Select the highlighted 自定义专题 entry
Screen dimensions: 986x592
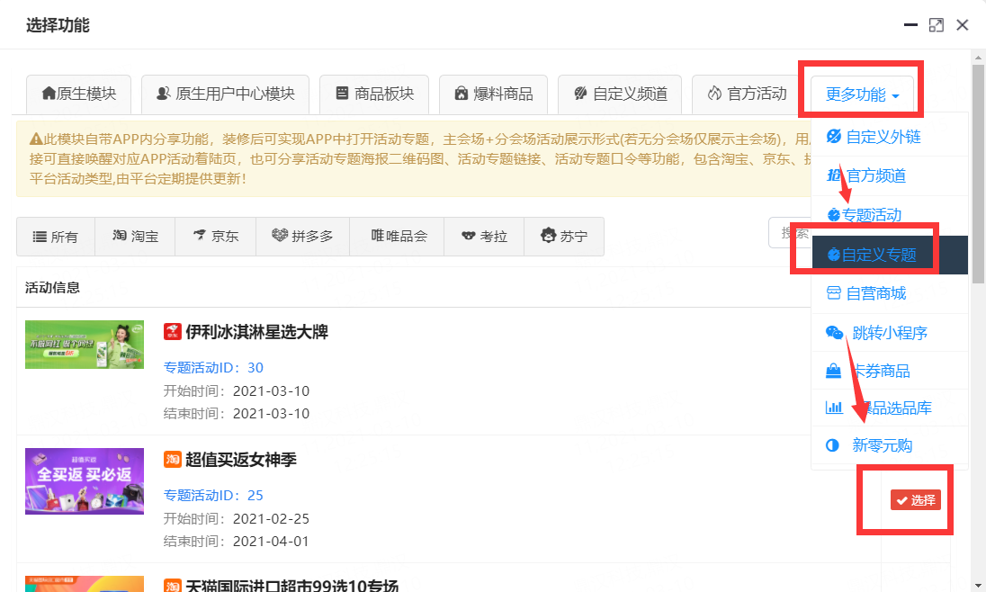(889, 255)
